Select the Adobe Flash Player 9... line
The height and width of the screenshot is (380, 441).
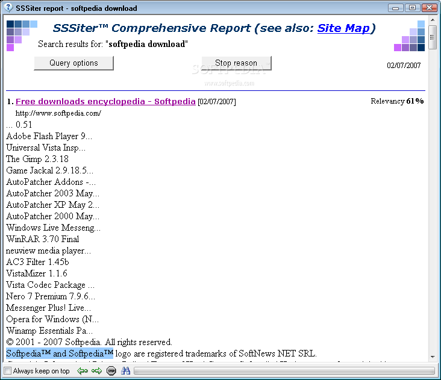(x=49, y=136)
